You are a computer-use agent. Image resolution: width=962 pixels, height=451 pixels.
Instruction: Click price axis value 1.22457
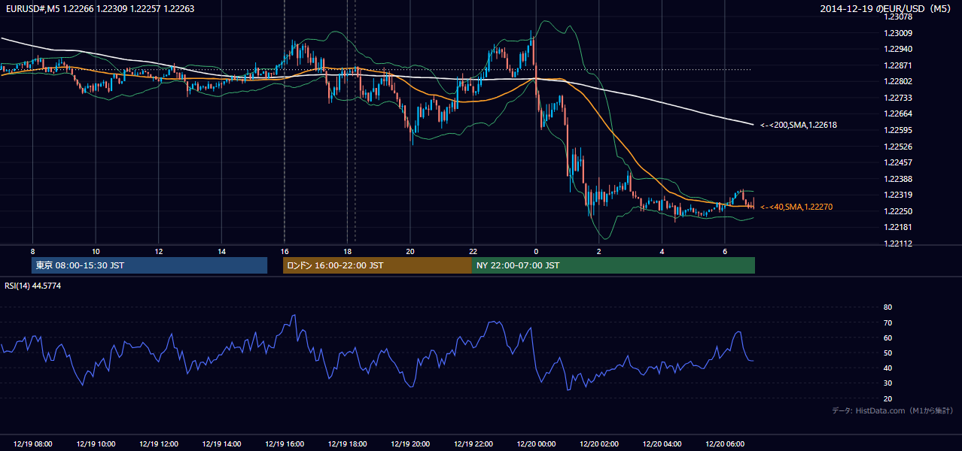[898, 162]
